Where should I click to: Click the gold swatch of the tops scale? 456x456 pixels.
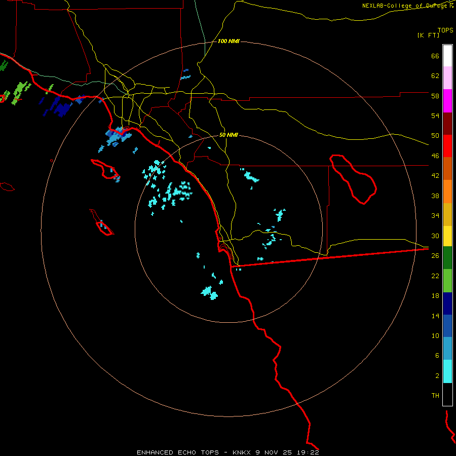(x=447, y=215)
